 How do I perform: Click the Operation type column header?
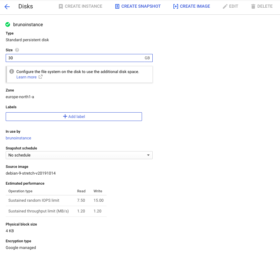(20, 191)
